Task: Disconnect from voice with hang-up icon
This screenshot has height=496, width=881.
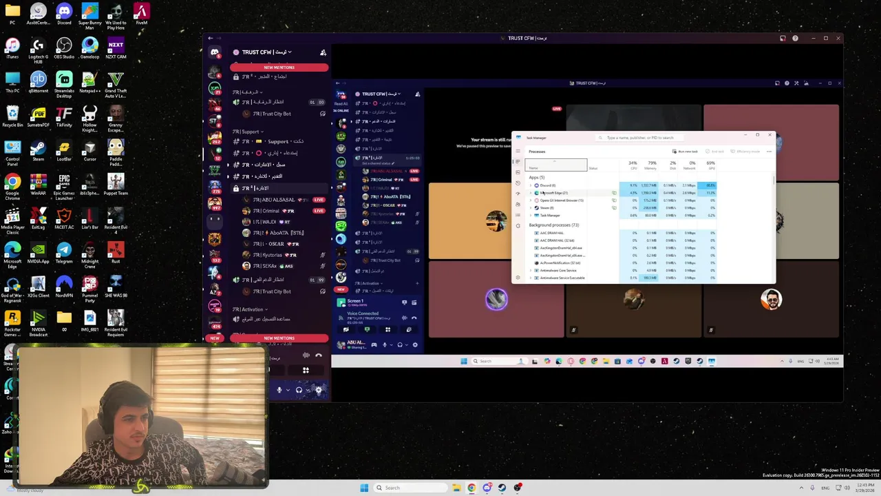Action: [319, 355]
